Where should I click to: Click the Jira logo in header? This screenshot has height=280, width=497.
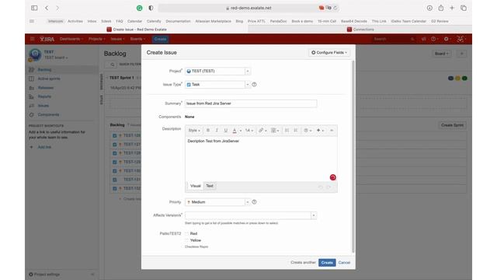[47, 39]
